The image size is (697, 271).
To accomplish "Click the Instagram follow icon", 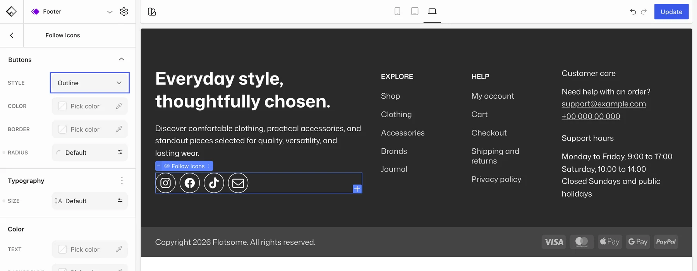I will [x=165, y=183].
